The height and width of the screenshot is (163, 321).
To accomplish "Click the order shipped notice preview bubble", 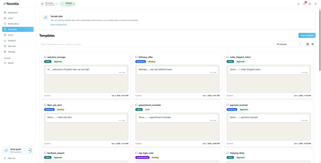I will (x=269, y=70).
